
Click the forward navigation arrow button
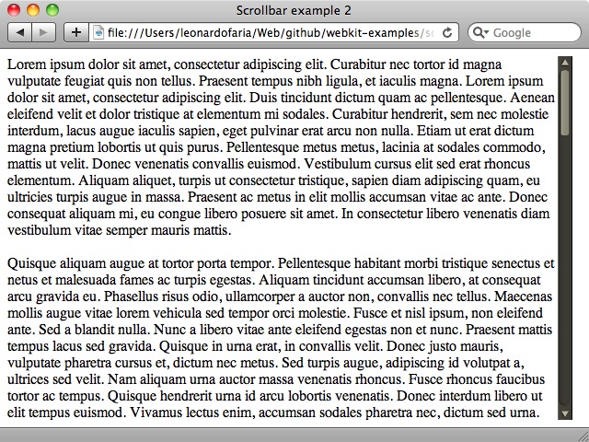coord(44,32)
